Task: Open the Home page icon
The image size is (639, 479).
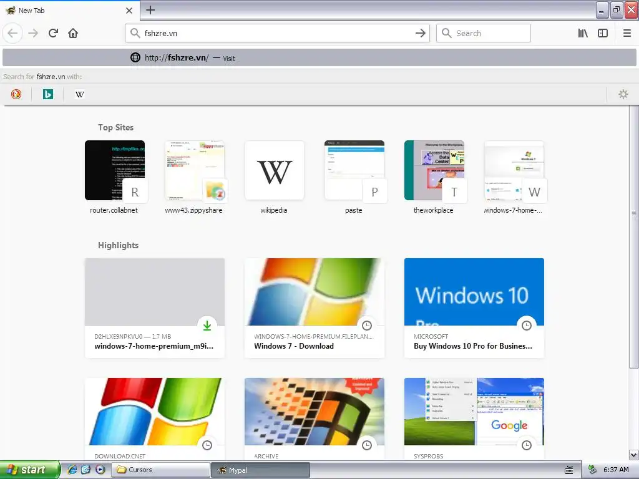Action: click(73, 33)
